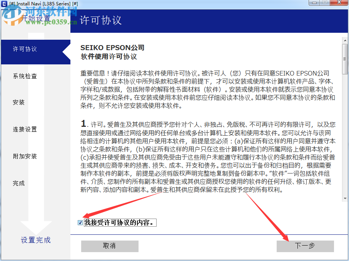Screen dimensions: 349x261
Task: Select the 安装 step in sidebar
Action: 19,103
